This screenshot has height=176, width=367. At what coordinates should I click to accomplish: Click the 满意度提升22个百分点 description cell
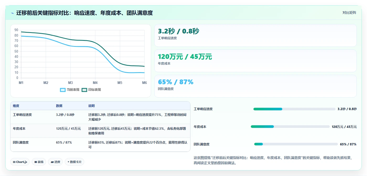(x=138, y=145)
